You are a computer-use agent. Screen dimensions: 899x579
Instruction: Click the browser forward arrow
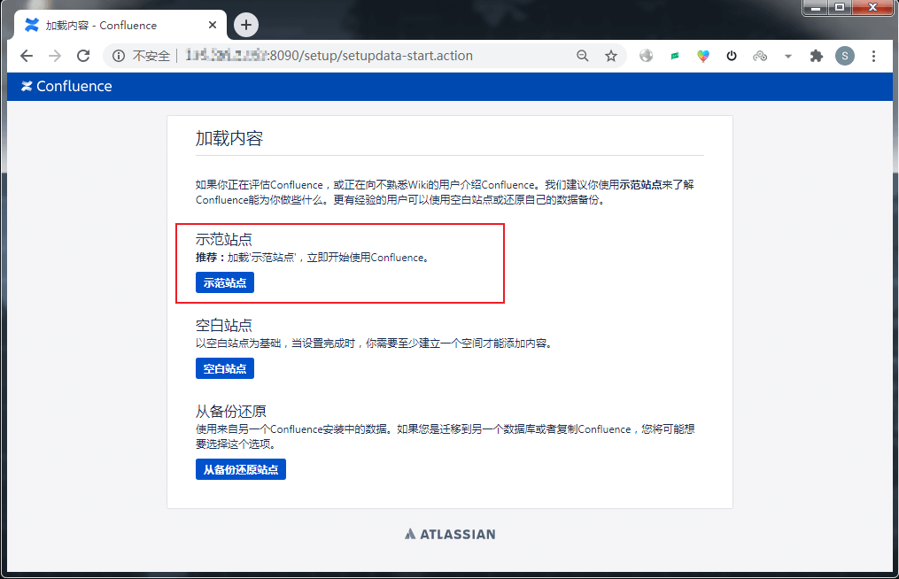55,56
